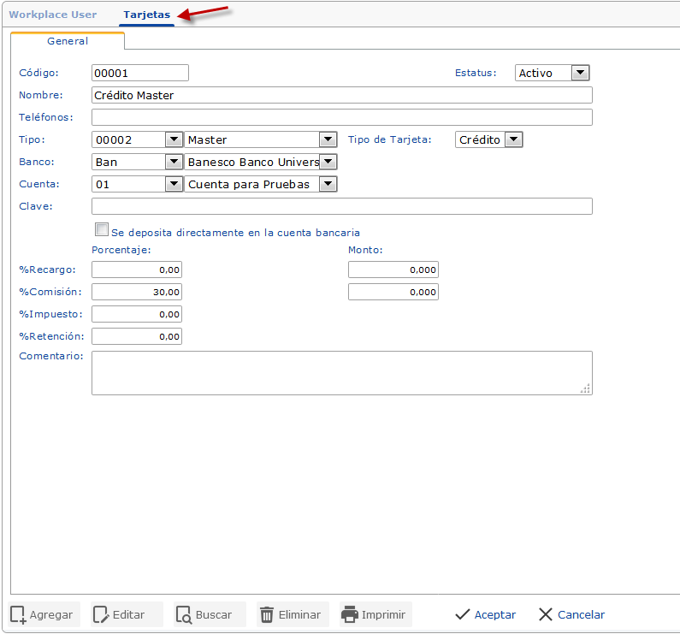The image size is (680, 634).
Task: Click the Aceptar checkmark icon
Action: 463,614
